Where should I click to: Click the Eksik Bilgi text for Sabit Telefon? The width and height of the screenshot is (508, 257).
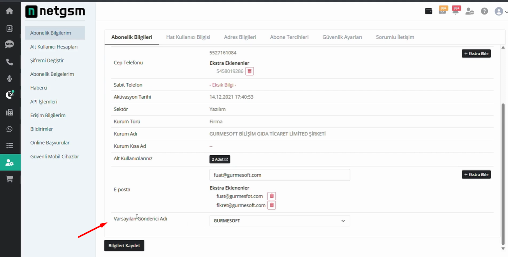pos(223,85)
